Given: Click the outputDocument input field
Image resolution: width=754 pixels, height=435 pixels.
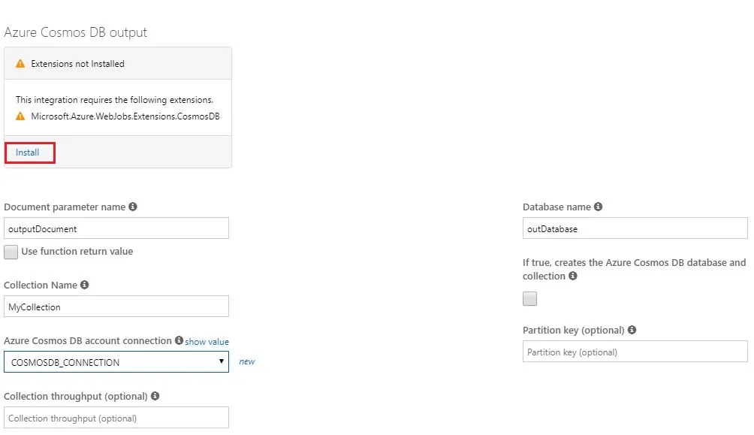Looking at the screenshot, I should point(116,228).
